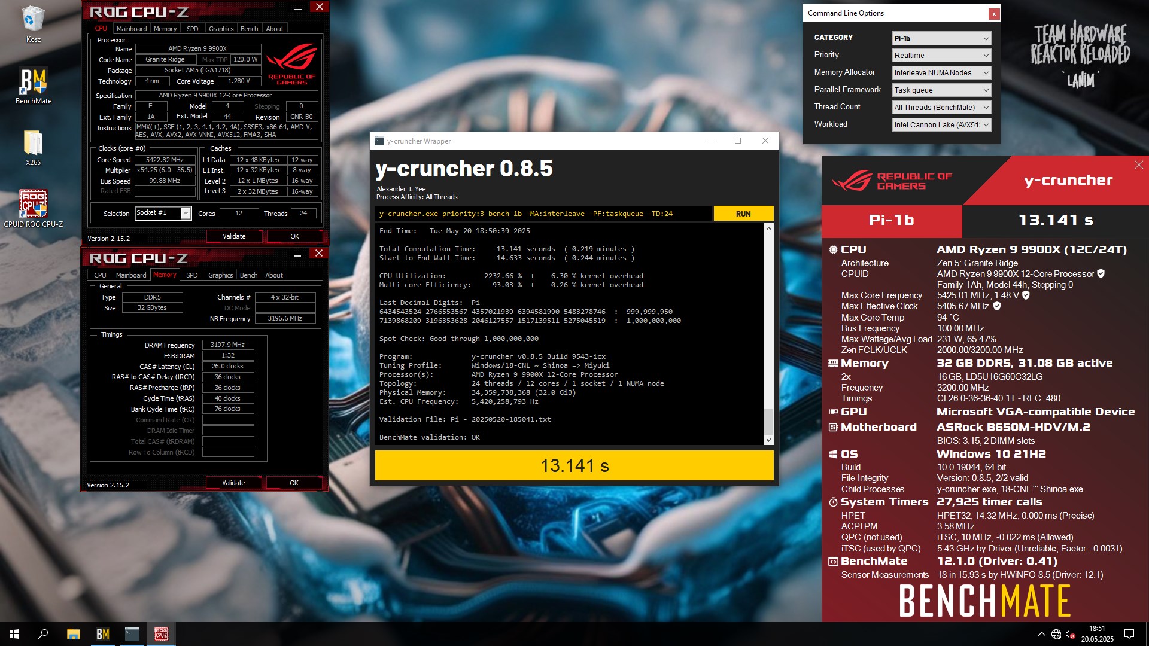
Task: Close the Command Line Options dialog
Action: 994,13
